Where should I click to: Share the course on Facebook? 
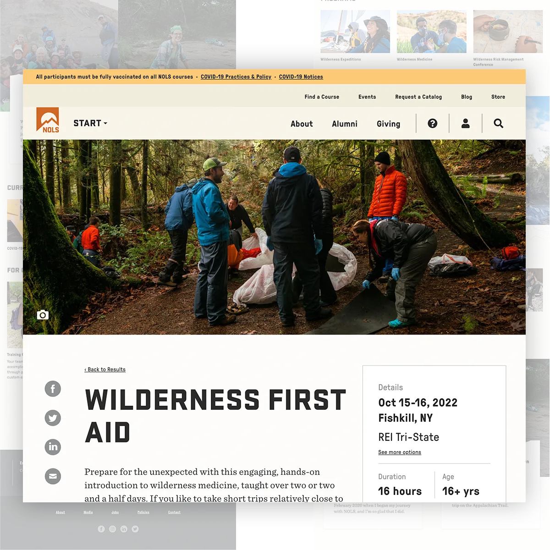click(x=53, y=389)
